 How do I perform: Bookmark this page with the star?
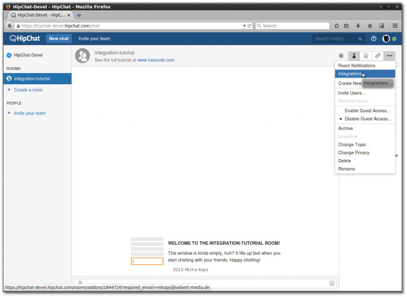tap(337, 25)
